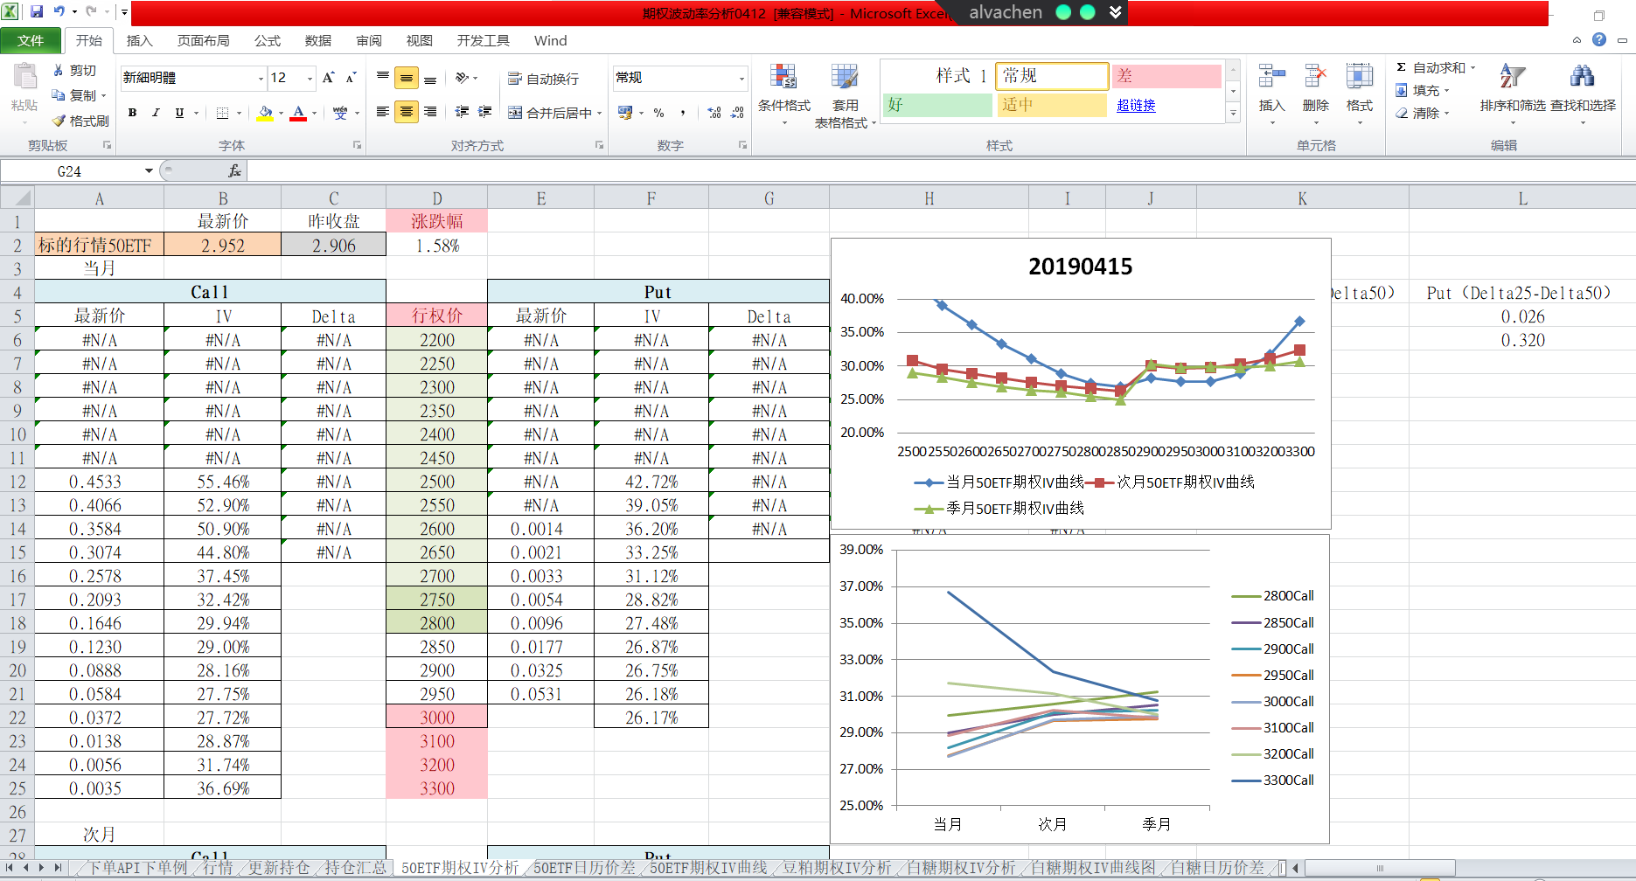Click the Sort and Filter (排序和筛选) icon
Screen dimensions: 1636x881
1512,77
